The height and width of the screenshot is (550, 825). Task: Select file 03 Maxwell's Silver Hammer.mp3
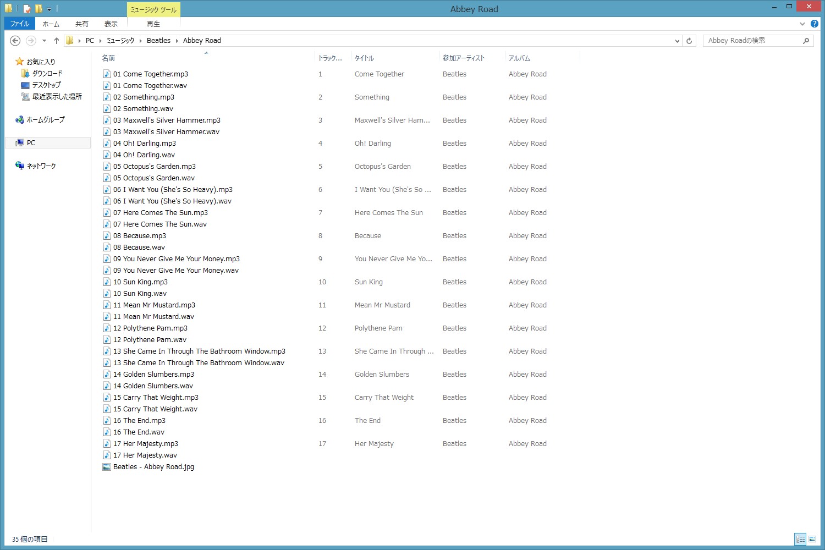click(167, 120)
